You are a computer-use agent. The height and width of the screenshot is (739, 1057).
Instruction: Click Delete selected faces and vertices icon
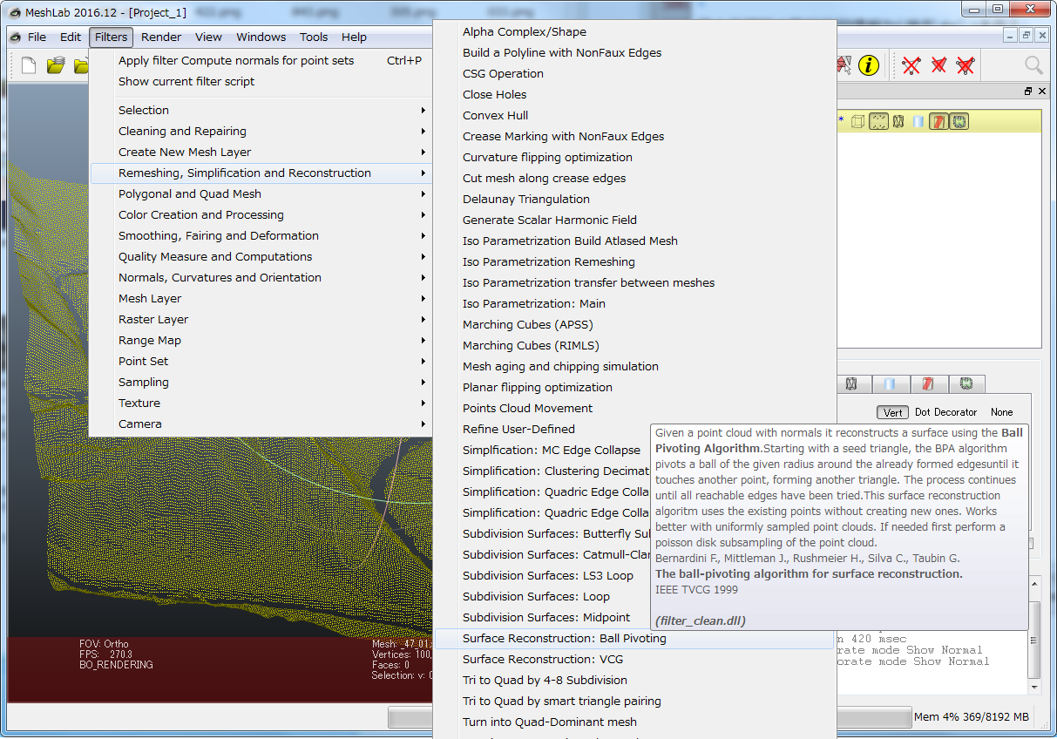[x=966, y=65]
